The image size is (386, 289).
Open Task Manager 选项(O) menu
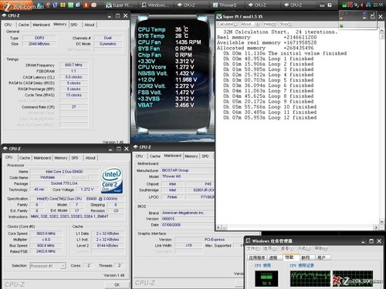[x=270, y=248]
